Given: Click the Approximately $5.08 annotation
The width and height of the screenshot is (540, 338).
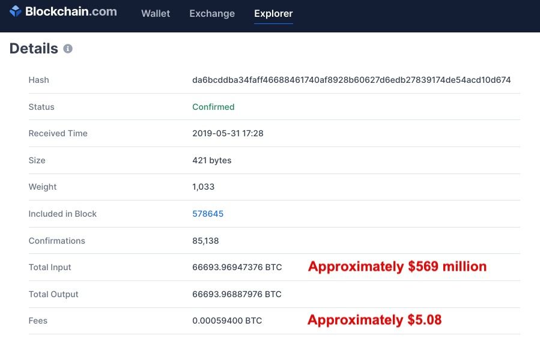Looking at the screenshot, I should 374,320.
